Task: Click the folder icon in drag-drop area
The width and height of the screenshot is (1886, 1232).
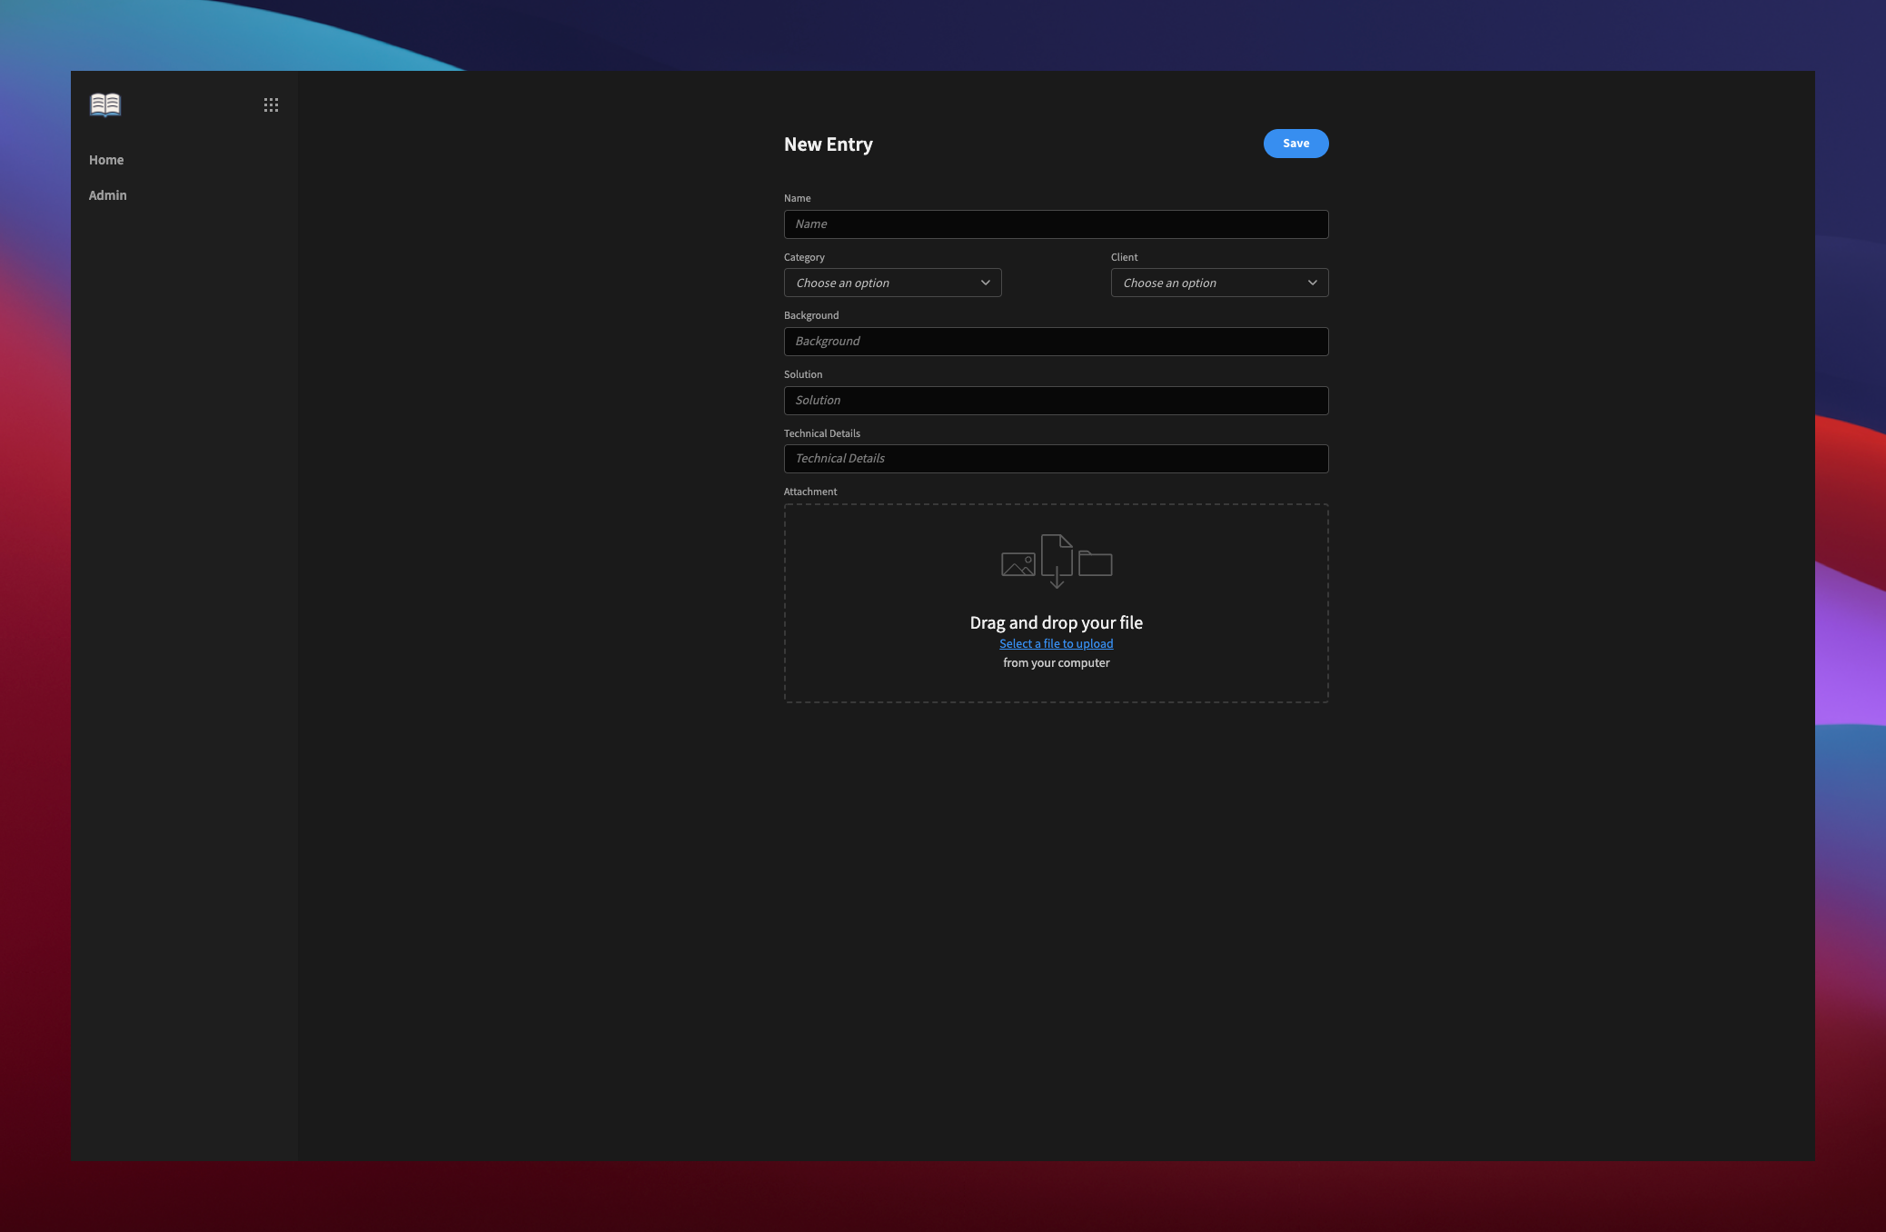Action: [x=1094, y=562]
